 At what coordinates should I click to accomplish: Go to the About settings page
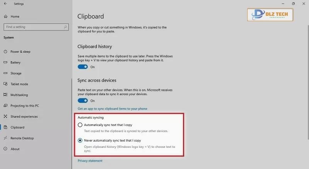pos(15,149)
